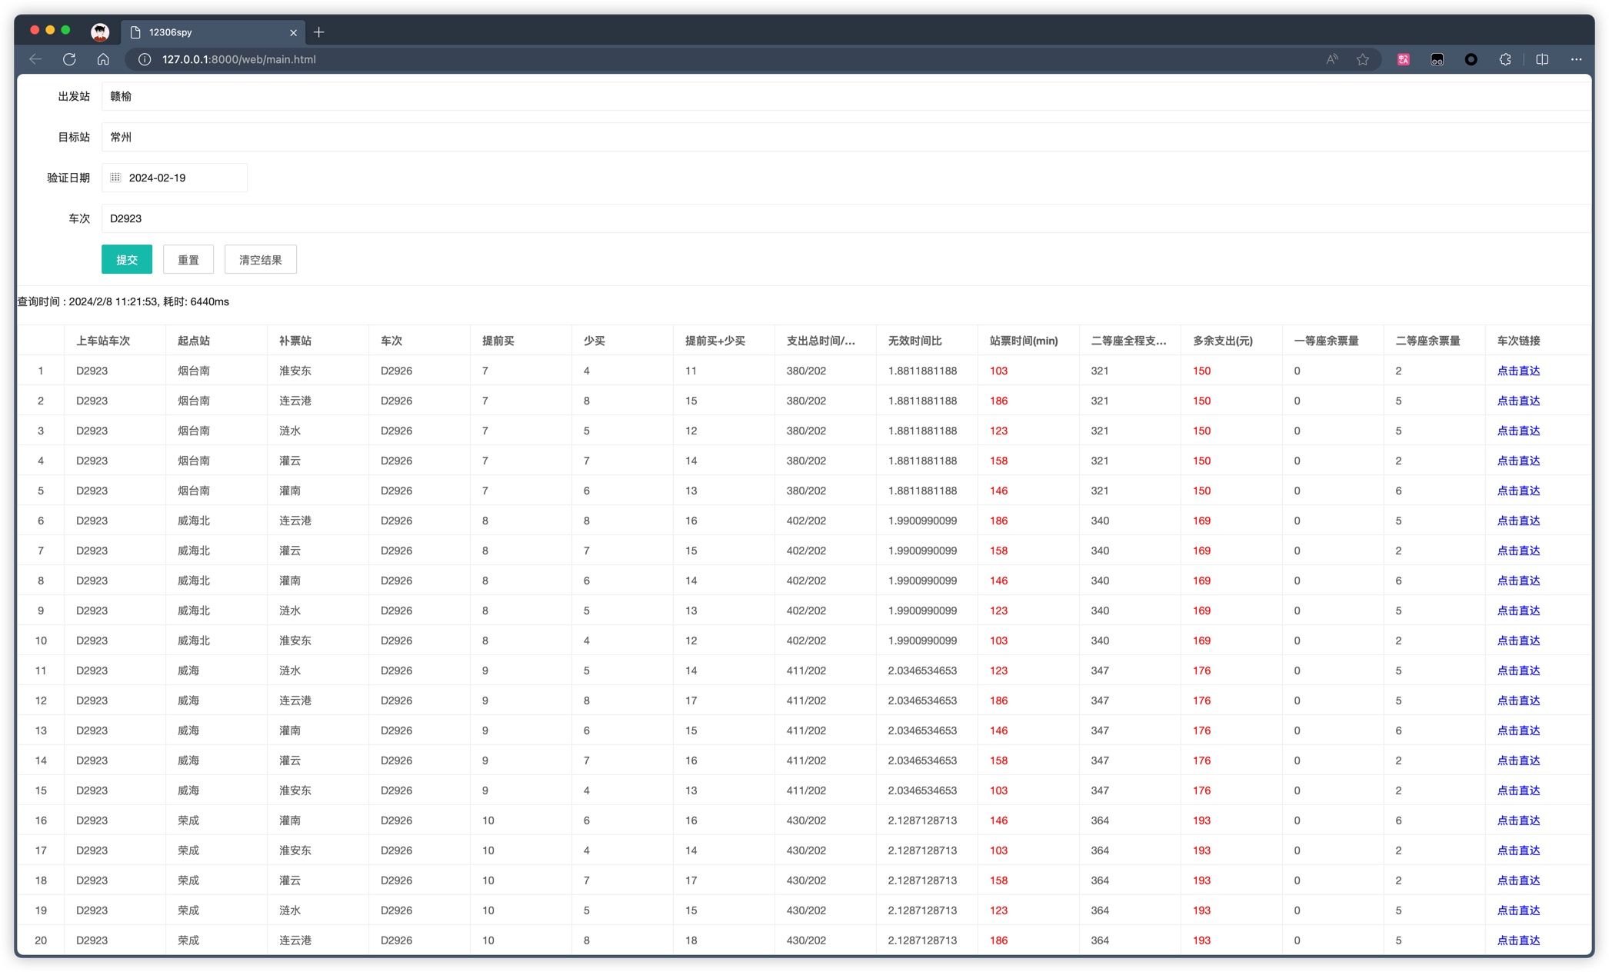
Task: Open the browser settings ellipsis menu
Action: (1576, 59)
